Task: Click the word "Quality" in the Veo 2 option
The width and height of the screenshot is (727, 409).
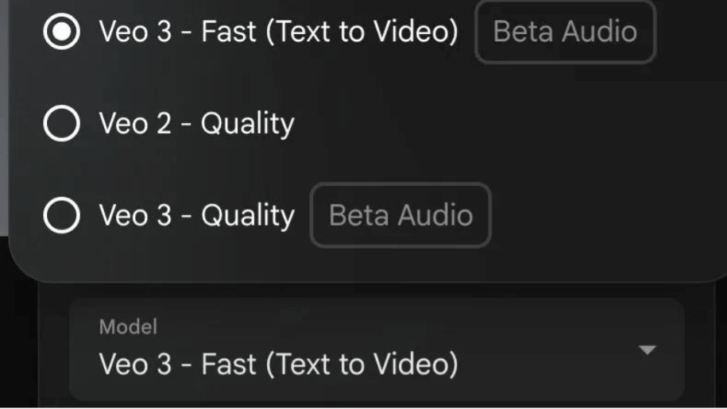Action: pos(247,124)
